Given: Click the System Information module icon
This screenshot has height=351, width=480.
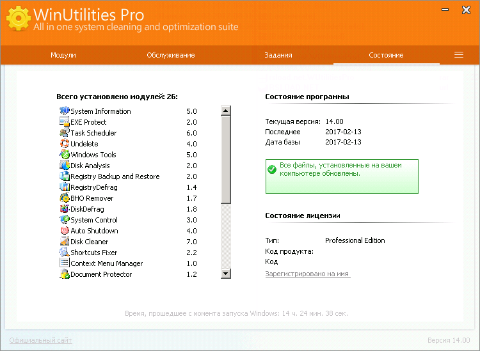Looking at the screenshot, I should tap(64, 111).
